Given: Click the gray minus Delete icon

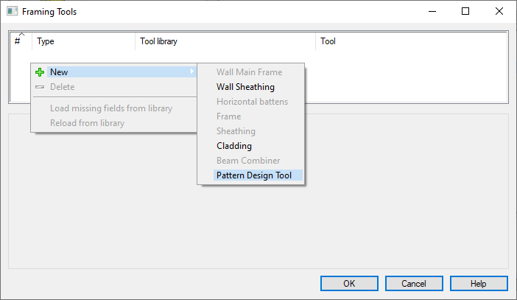Looking at the screenshot, I should [x=40, y=87].
